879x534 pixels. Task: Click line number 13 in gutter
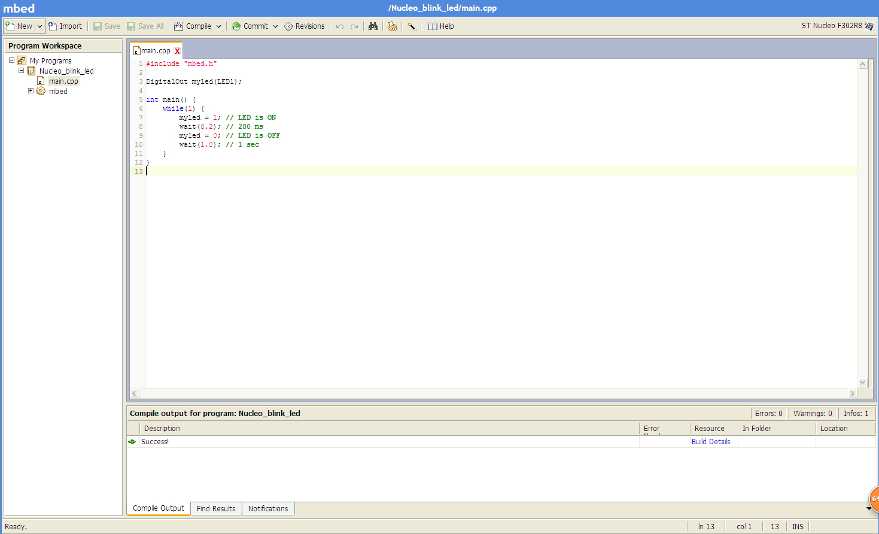coord(138,172)
